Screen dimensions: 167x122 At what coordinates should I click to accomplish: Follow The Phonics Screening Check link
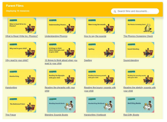138,36
